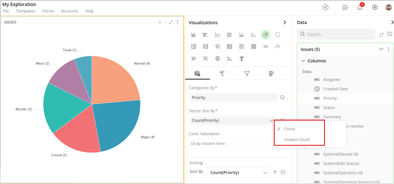The width and height of the screenshot is (394, 184).
Task: Pick the filter list visualization icon
Action: click(x=218, y=47)
